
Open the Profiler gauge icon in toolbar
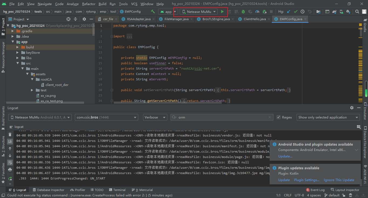pyautogui.click(x=257, y=12)
